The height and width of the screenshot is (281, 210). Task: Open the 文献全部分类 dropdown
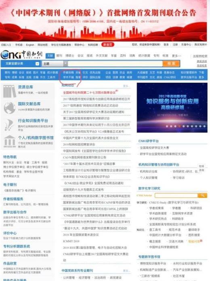coord(21,63)
